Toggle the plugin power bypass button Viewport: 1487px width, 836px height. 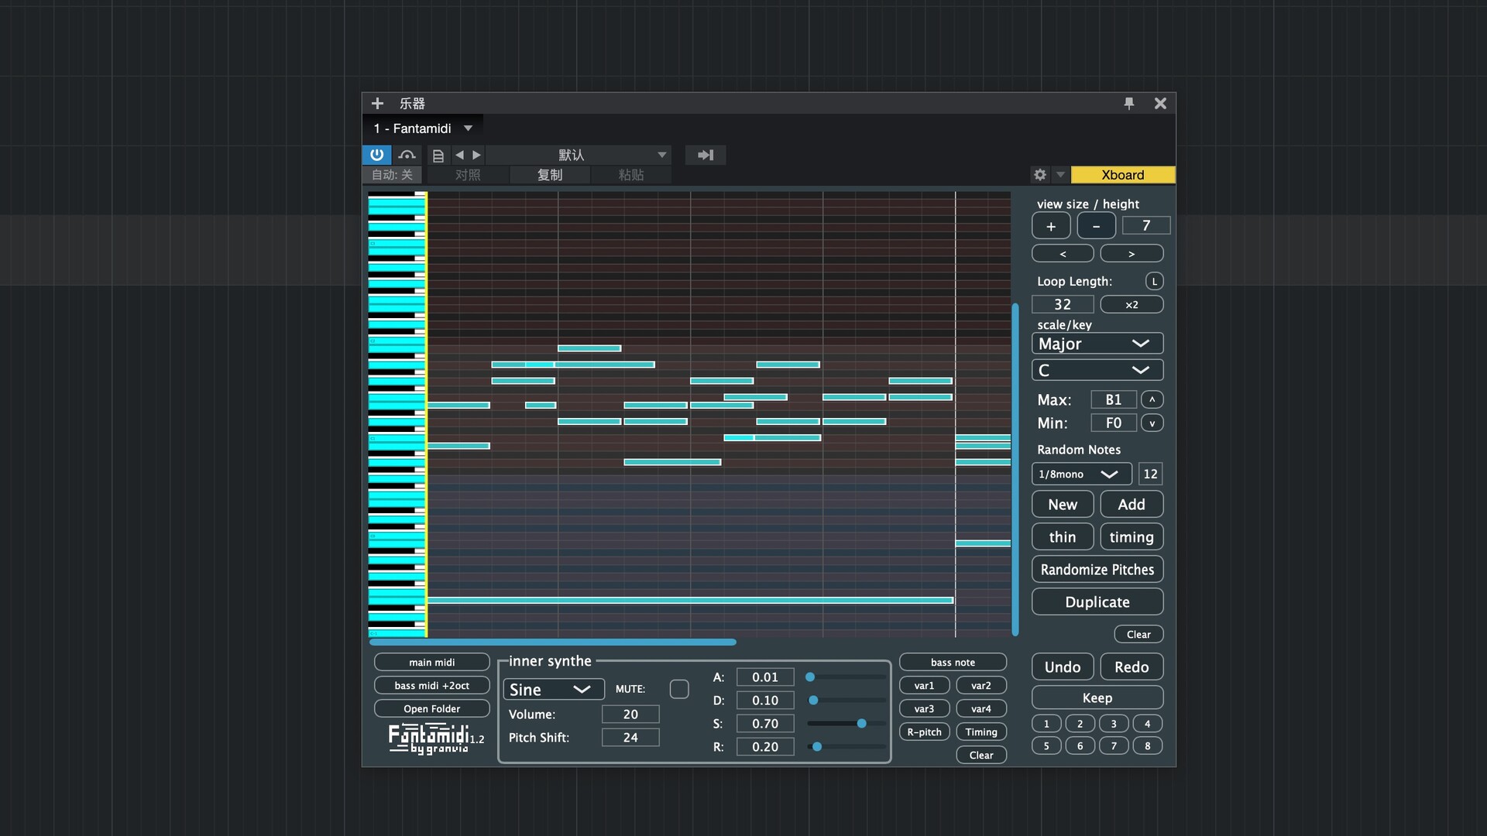click(376, 155)
